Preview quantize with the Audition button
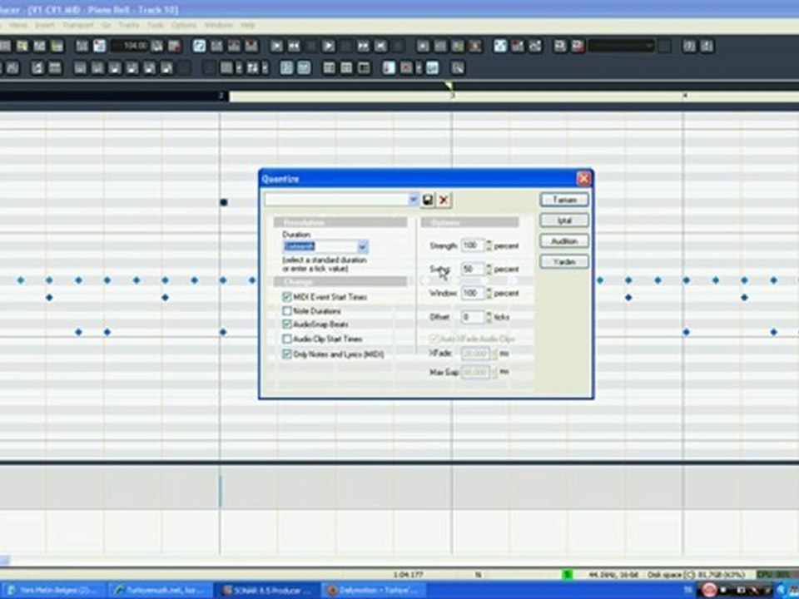799x599 pixels. [564, 241]
